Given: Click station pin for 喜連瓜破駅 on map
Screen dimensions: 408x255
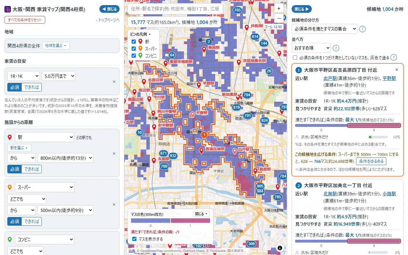Looking at the screenshot, I should [201, 150].
